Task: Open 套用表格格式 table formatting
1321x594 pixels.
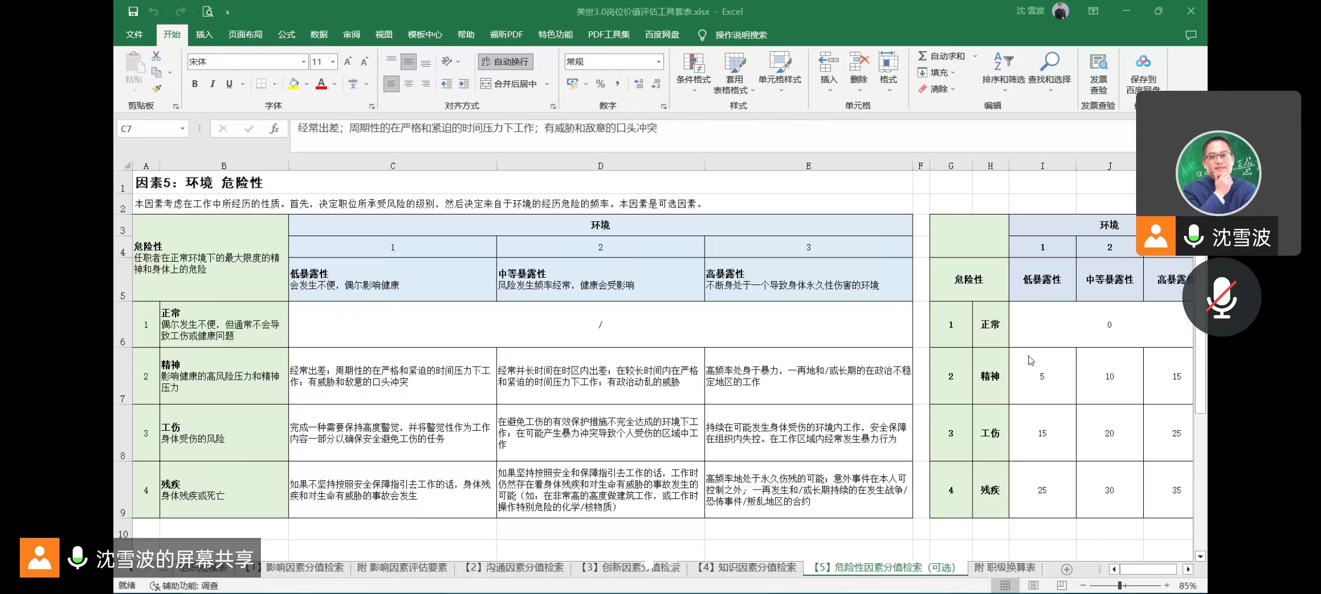Action: [735, 73]
